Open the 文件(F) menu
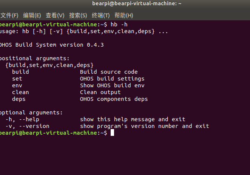This screenshot has height=175, width=250. click(9, 15)
